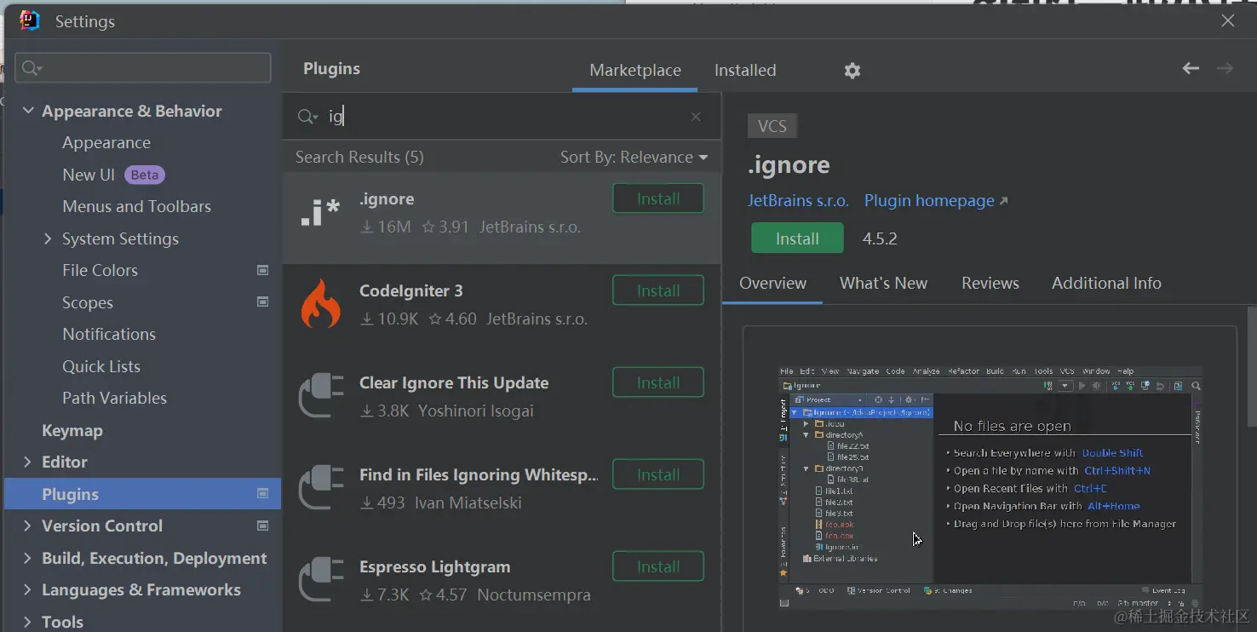Select the Find in Files Ignoring Whitespace plug icon
Image resolution: width=1257 pixels, height=632 pixels.
click(320, 489)
